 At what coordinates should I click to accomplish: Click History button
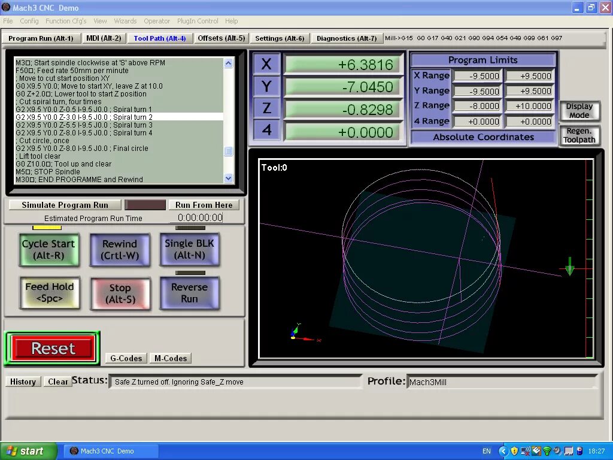click(x=23, y=382)
